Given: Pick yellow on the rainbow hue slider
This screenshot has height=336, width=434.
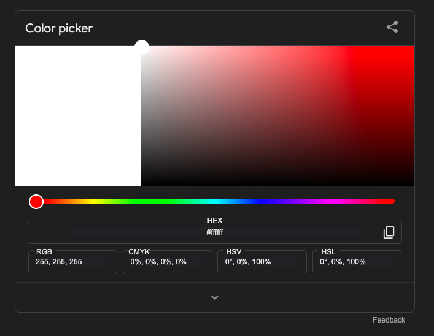Looking at the screenshot, I should pos(96,201).
